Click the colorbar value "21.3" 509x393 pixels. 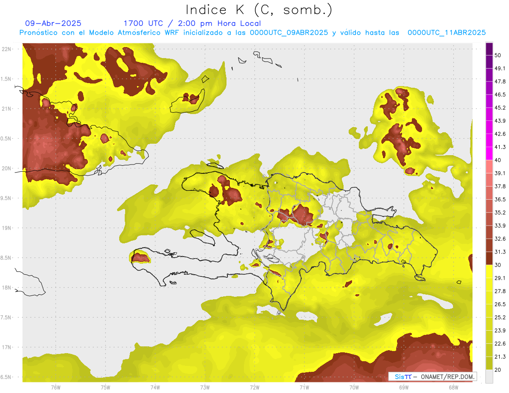(x=500, y=357)
